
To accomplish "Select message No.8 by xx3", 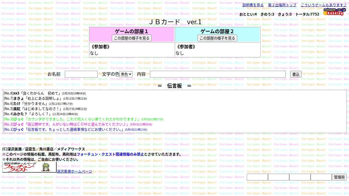I will pos(45,93).
